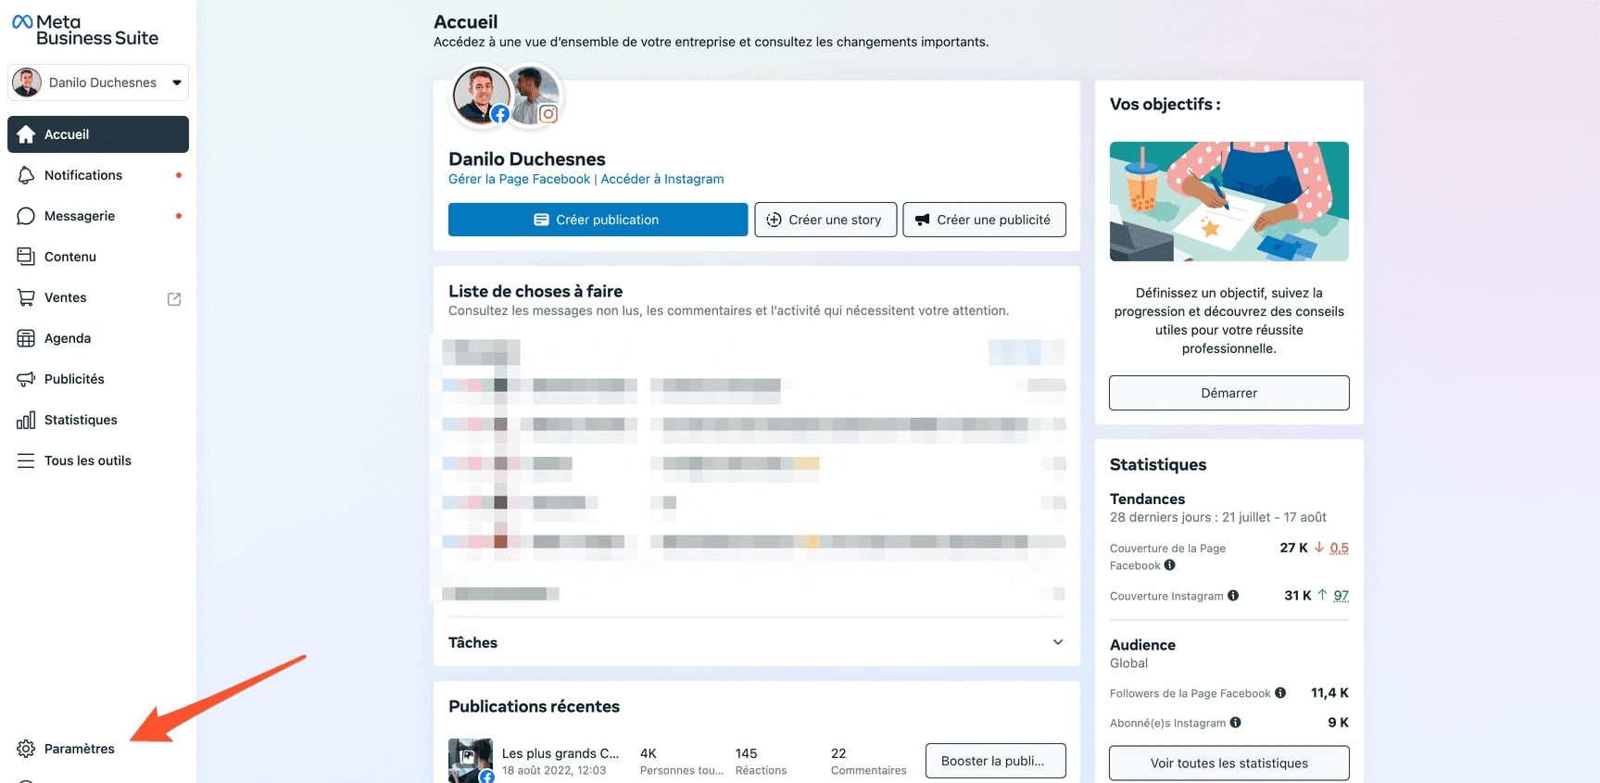Click info icon beside Couverture Instagram
Viewport: 1600px width, 783px height.
(x=1233, y=596)
